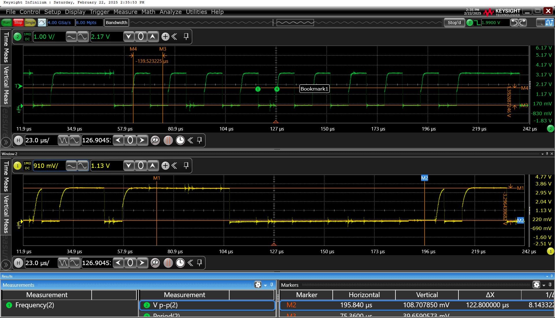The height and width of the screenshot is (318, 555).
Task: Open the Measure menu
Action: [125, 12]
